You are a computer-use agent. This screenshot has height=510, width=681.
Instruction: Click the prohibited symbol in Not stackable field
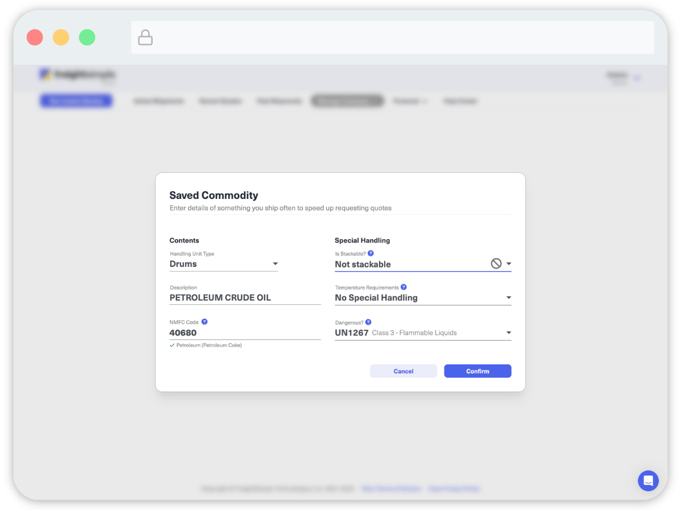click(x=496, y=263)
